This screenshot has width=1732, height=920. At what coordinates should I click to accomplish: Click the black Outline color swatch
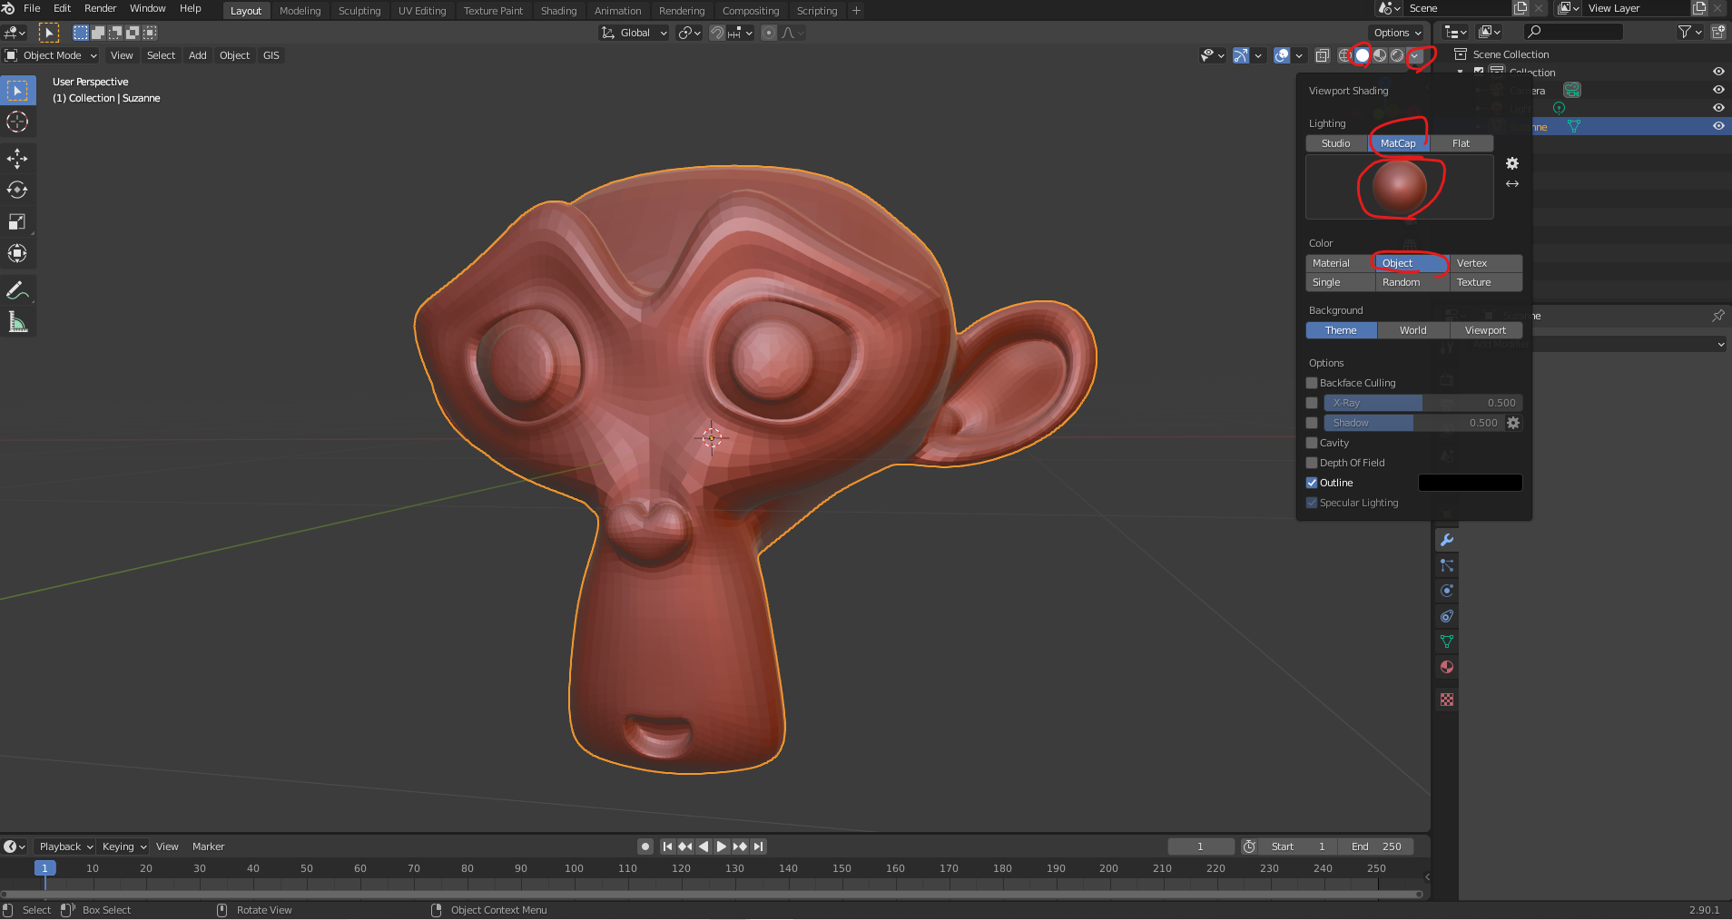(1470, 483)
